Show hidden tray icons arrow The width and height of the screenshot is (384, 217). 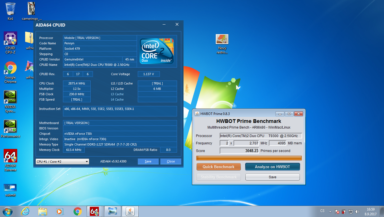[x=330, y=211]
